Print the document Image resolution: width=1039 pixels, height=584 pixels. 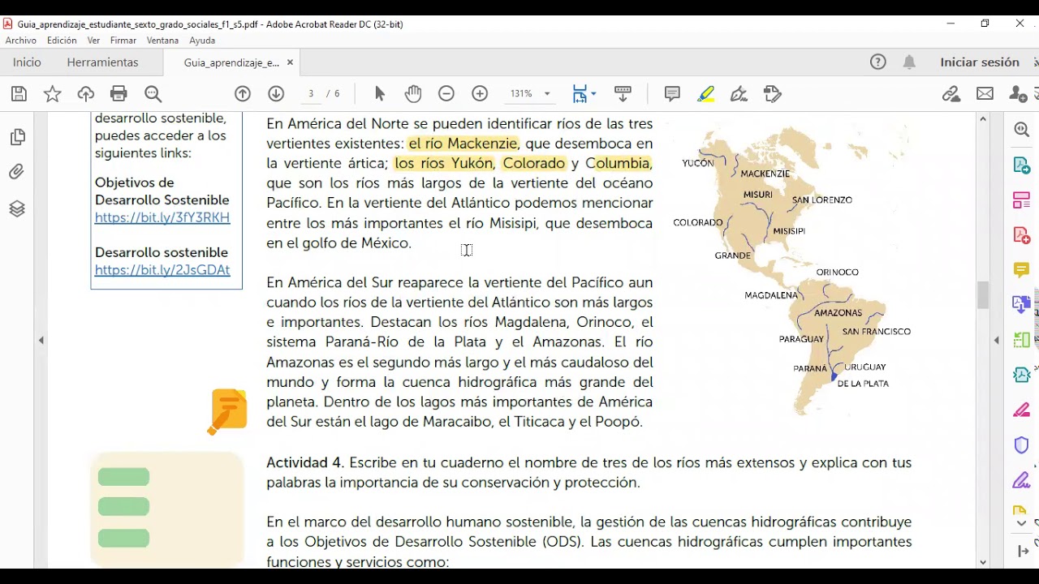point(119,94)
